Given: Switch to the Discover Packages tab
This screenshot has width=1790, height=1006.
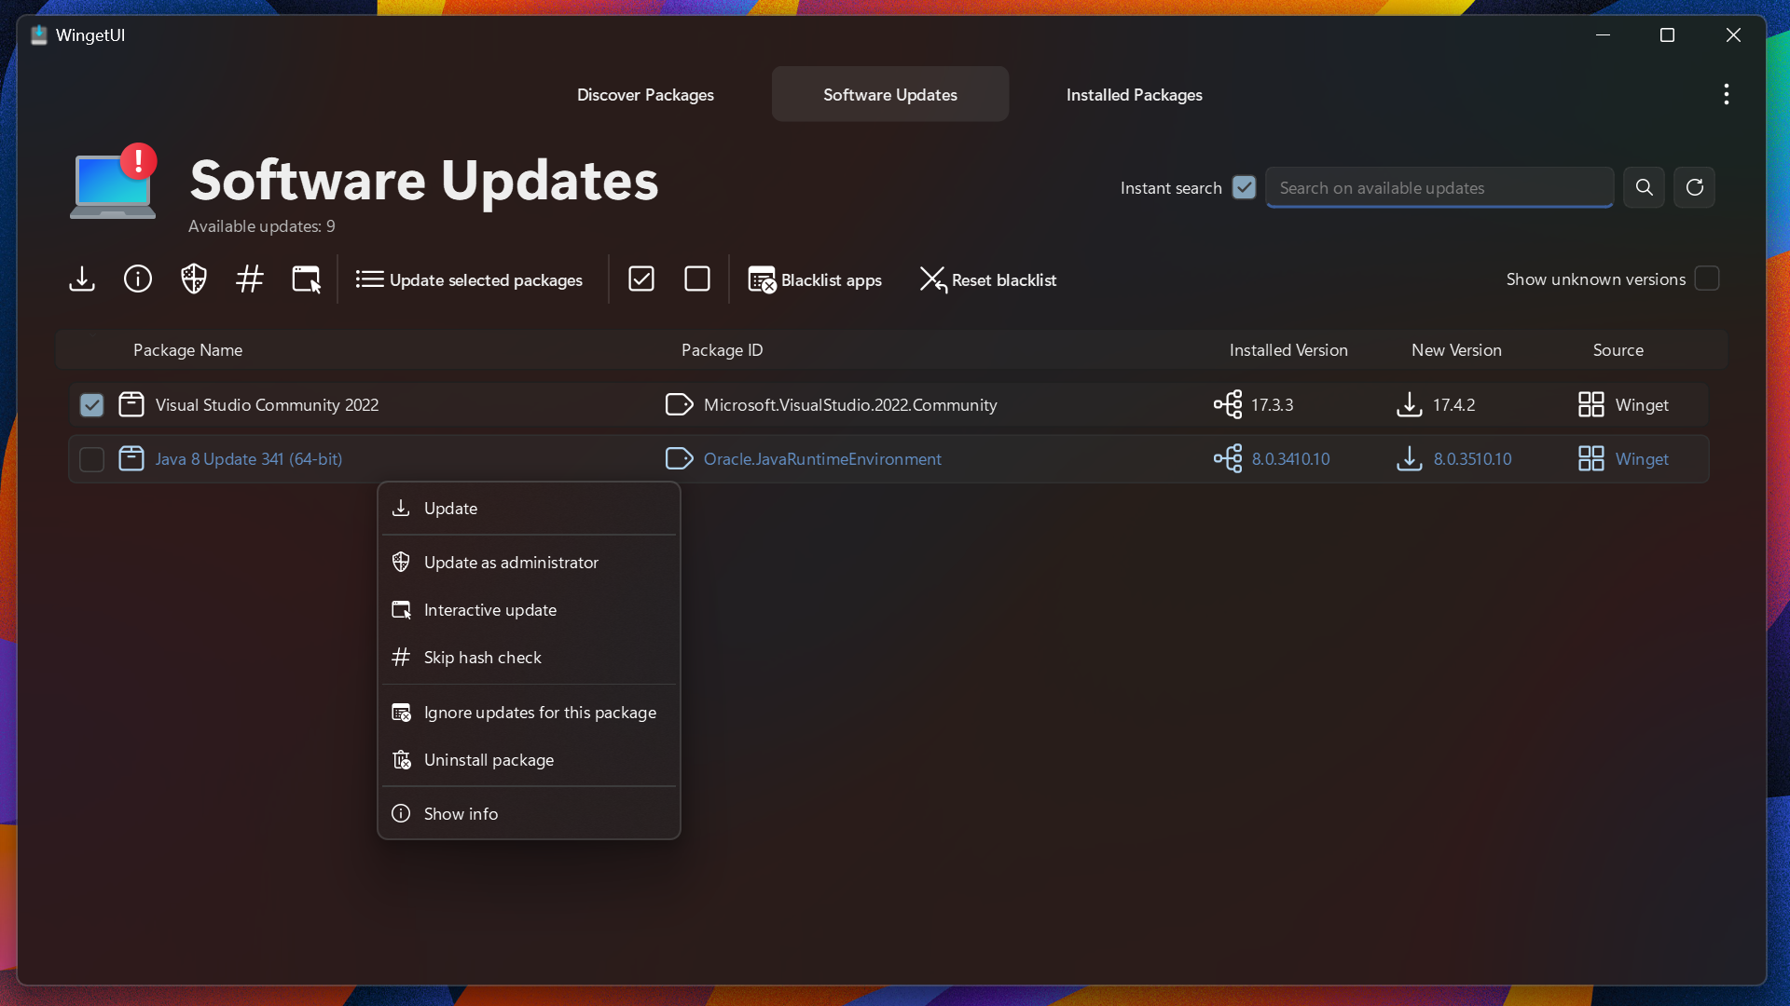Looking at the screenshot, I should [645, 94].
